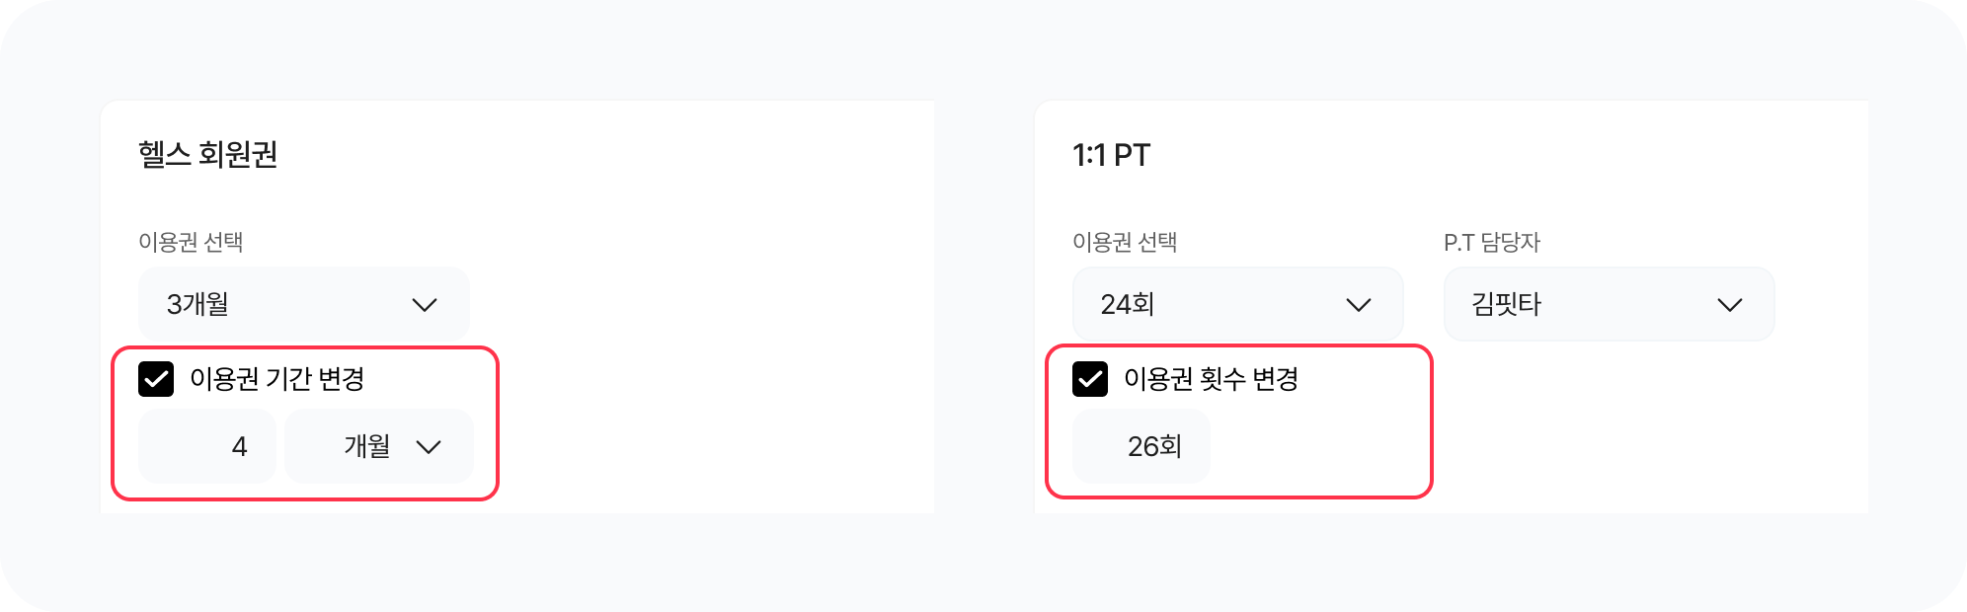Screen dimensions: 1967x612
Task: Click empty area of the 헬스 회원권 card
Action: pos(711,296)
